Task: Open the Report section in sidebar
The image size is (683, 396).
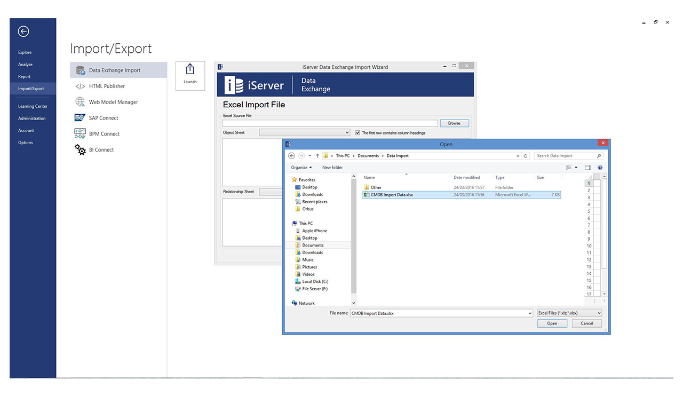Action: click(24, 76)
